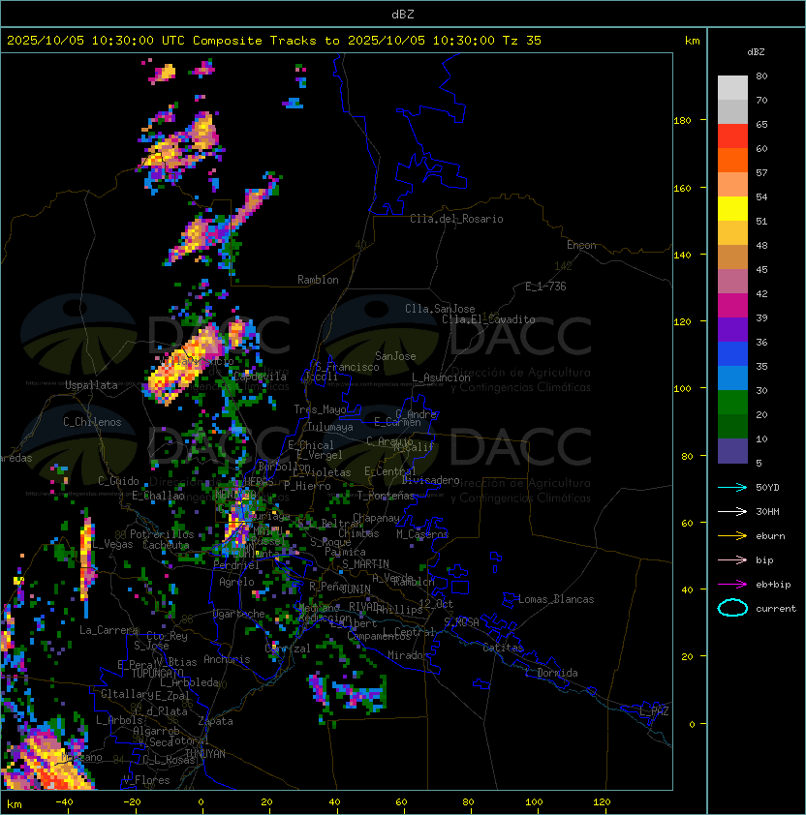Click the Tres_Mayo map label
This screenshot has height=815, width=806.
click(320, 409)
